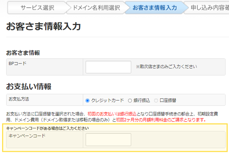
Task: Pick the 口座振替 radio button
Action: 156,100
